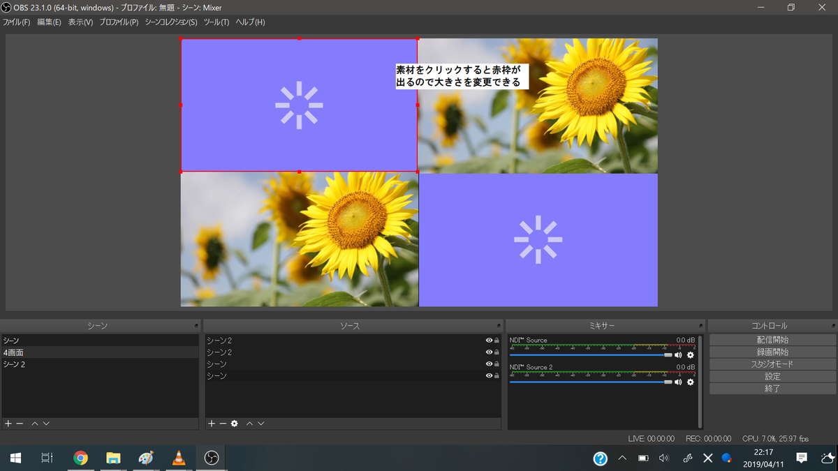
Task: Open the system volume tray icon
Action: tap(663, 458)
